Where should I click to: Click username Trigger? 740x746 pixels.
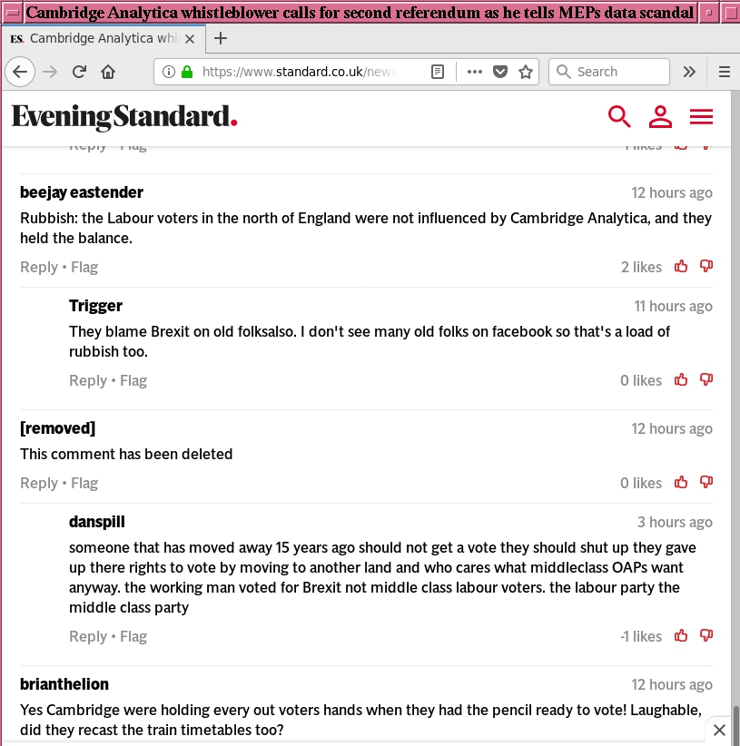point(95,306)
